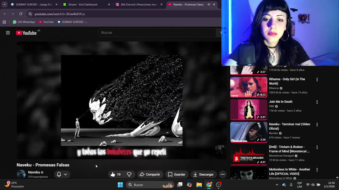Open the Chrome apps grid in bookmarks bar
The height and width of the screenshot is (190, 339).
(4, 22)
